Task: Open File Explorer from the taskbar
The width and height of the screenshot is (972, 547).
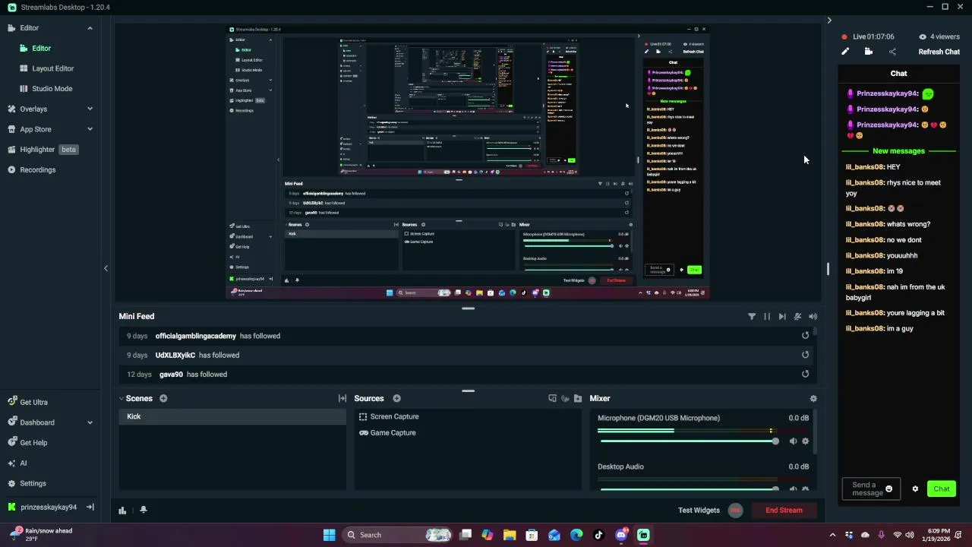Action: 510,535
